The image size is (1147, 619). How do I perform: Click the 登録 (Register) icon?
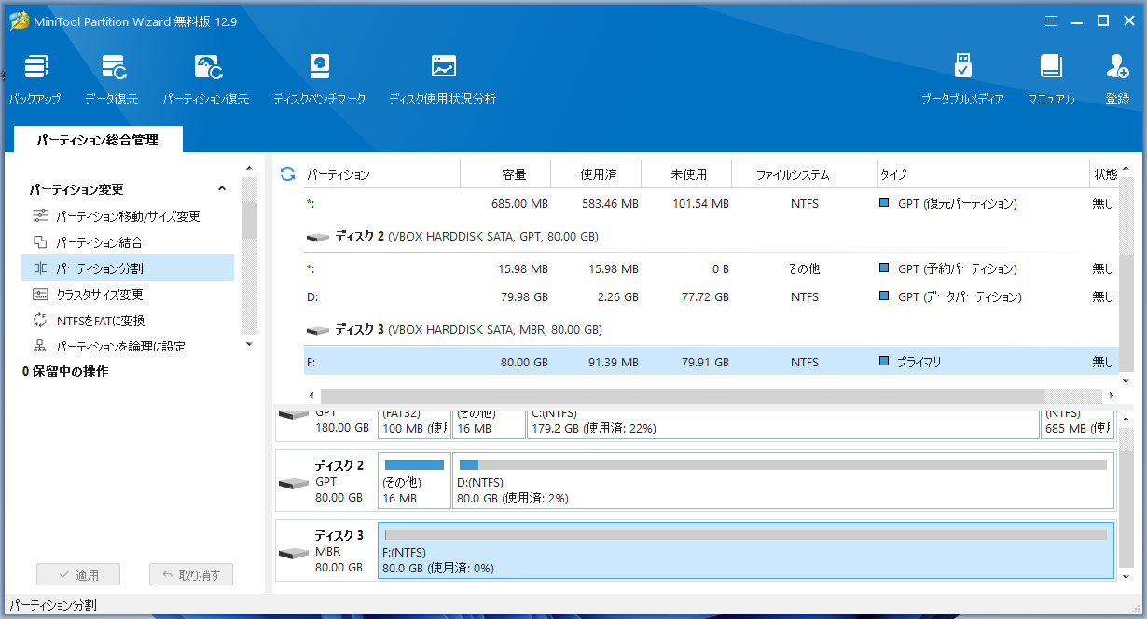point(1116,78)
